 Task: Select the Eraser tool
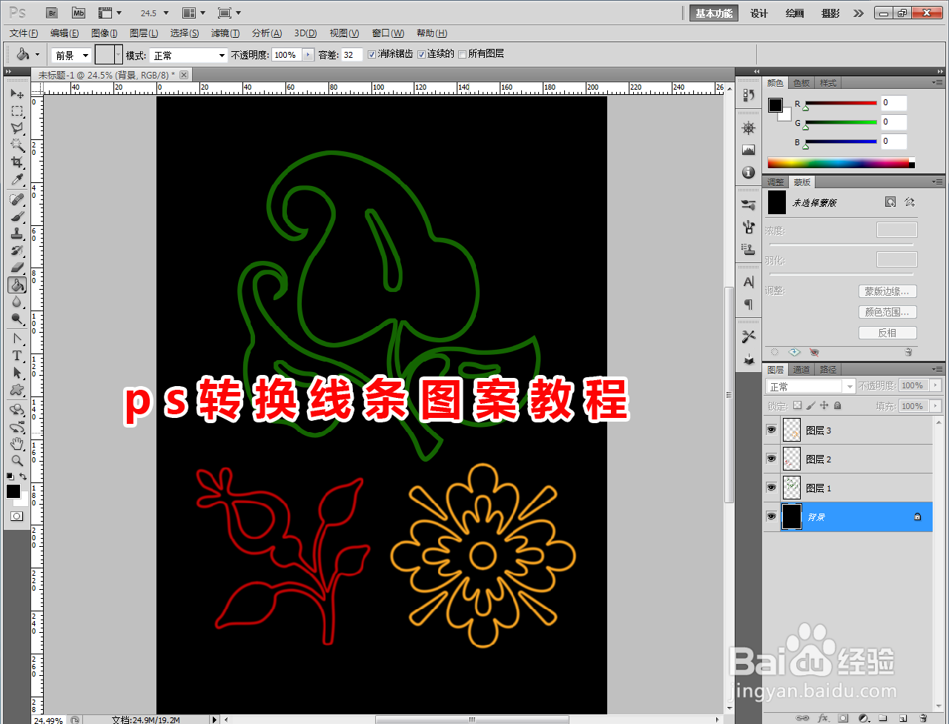[17, 268]
